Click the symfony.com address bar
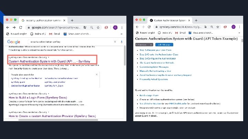The width and height of the screenshot is (248, 139). point(180,27)
